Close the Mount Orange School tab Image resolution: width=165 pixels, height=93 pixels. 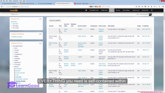coord(72,3)
